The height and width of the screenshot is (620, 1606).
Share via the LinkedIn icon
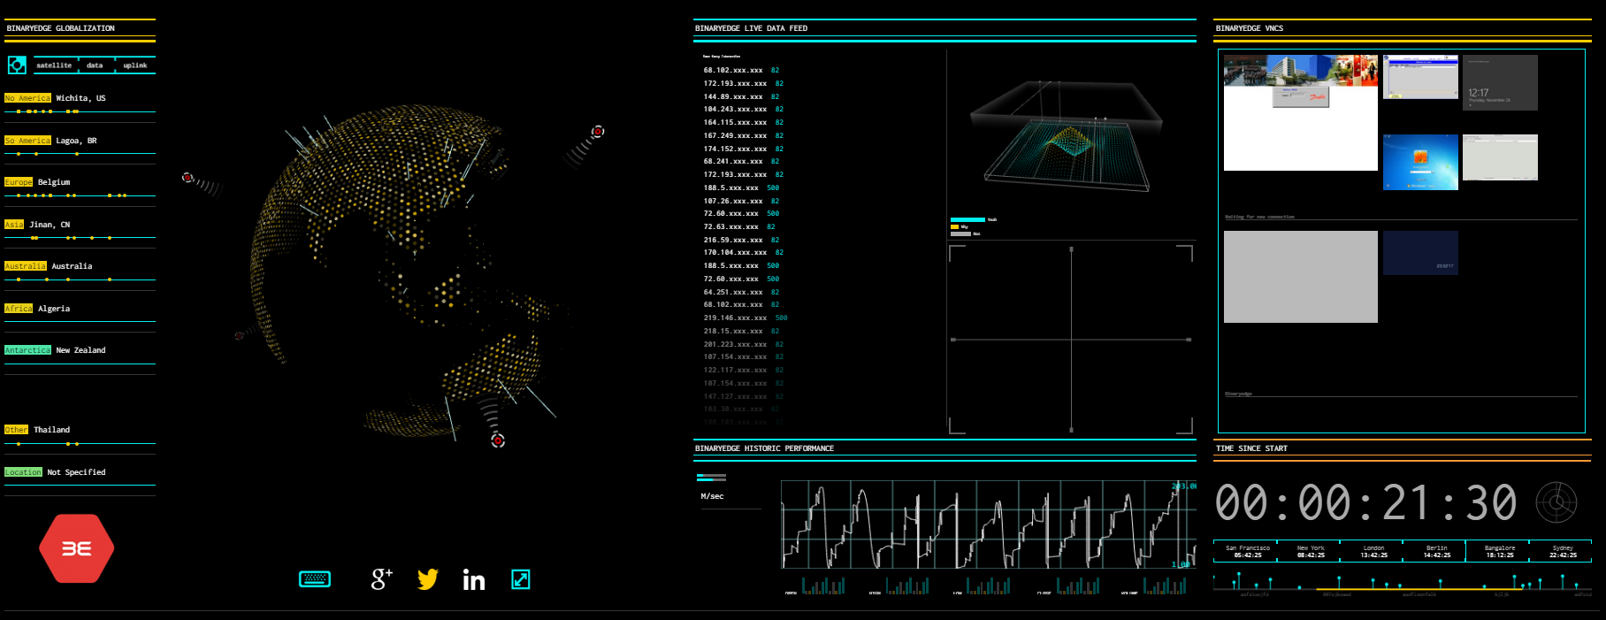(474, 579)
